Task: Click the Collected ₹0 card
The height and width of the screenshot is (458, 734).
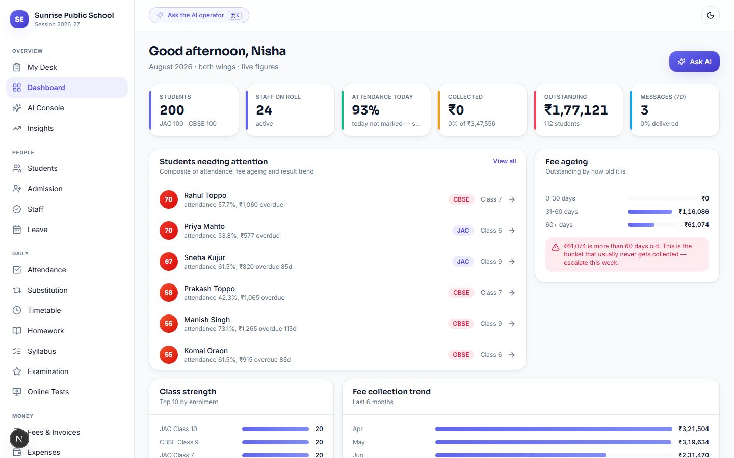Action: click(482, 110)
